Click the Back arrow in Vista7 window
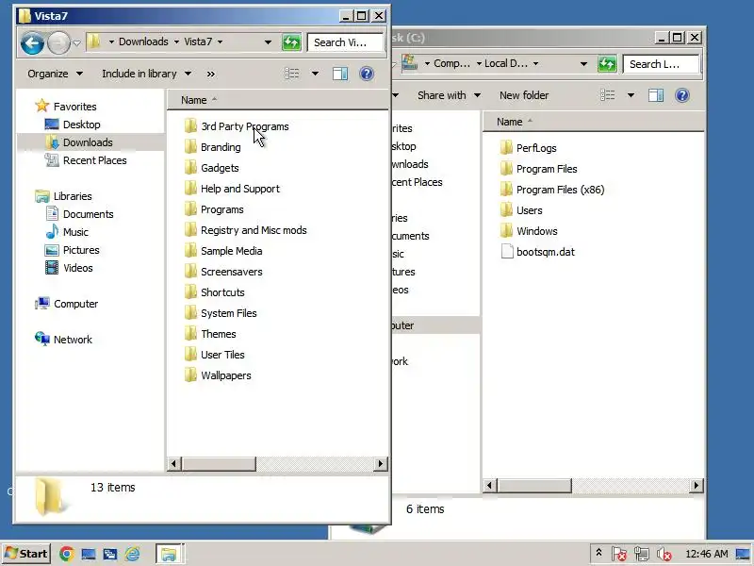 tap(32, 42)
